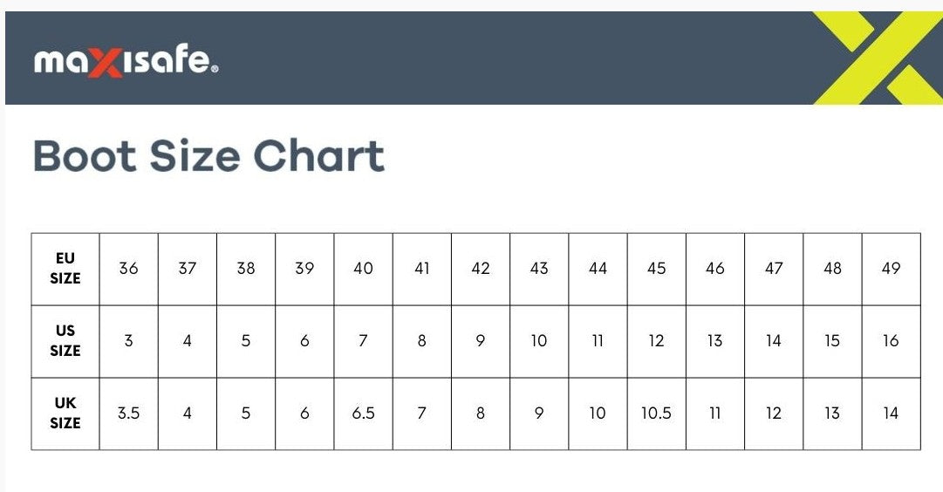943x492 pixels.
Task: Click the yellow X graphic in banner
Action: pyautogui.click(x=878, y=58)
